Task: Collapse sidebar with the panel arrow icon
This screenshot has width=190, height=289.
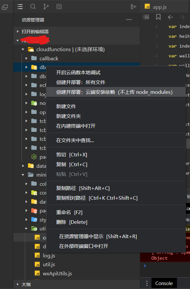Action: [x=134, y=7]
